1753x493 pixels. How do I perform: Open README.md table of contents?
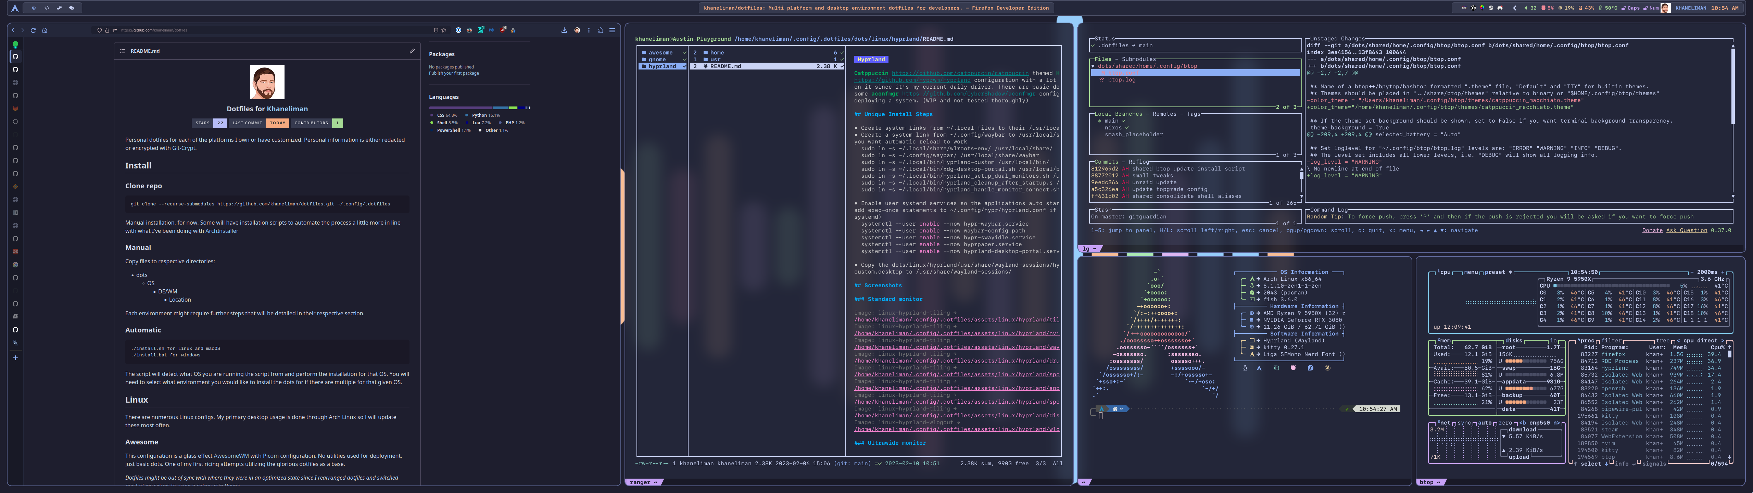click(x=123, y=50)
